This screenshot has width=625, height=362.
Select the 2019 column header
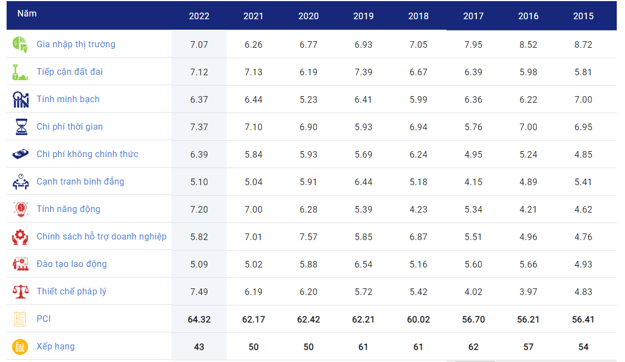coord(363,16)
